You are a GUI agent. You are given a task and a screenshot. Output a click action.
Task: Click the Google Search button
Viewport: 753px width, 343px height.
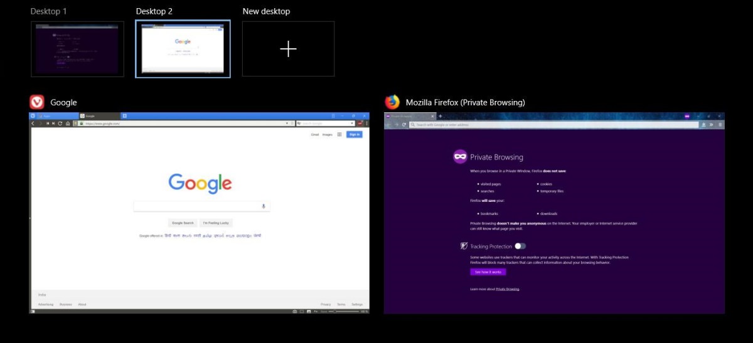click(x=183, y=223)
